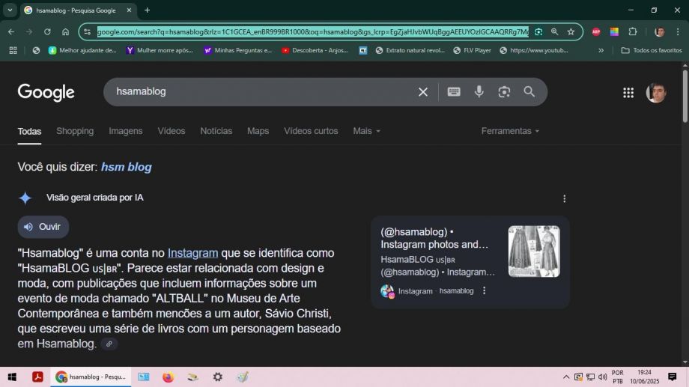689x387 pixels.
Task: Go back to the previous page
Action: 11,31
